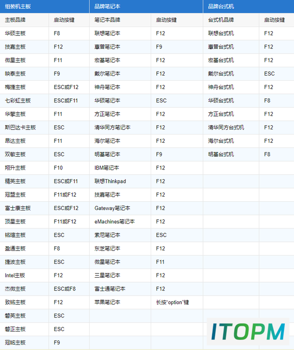
Task: Select the 磐正主板 cell
Action: 24,329
